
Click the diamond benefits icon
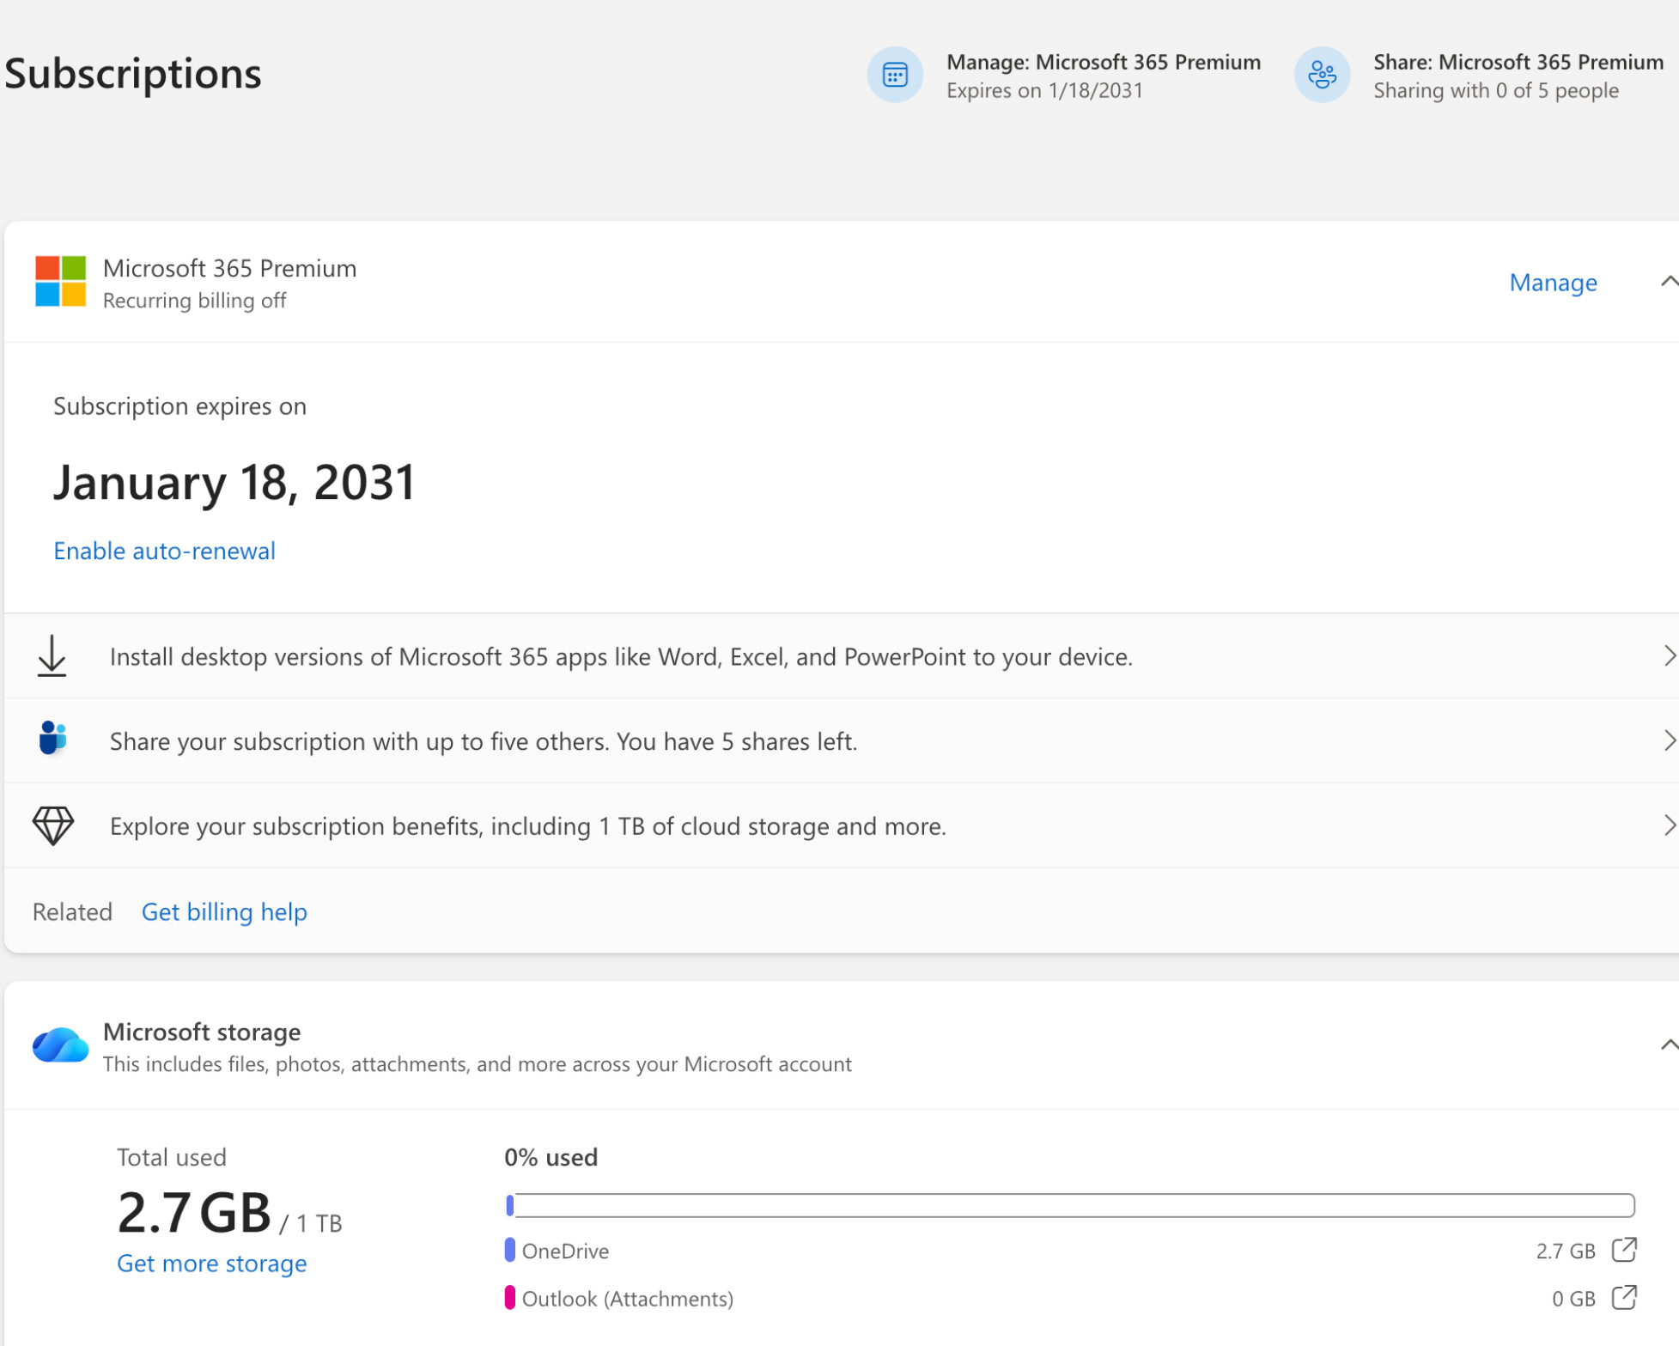[52, 825]
